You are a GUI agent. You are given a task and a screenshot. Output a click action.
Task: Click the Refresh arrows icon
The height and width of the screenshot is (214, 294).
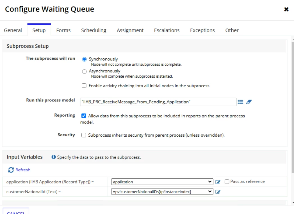(x=11, y=170)
